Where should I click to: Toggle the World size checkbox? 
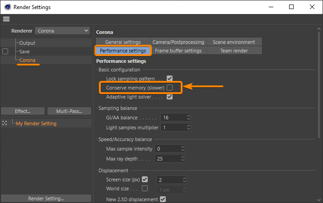coord(145,189)
